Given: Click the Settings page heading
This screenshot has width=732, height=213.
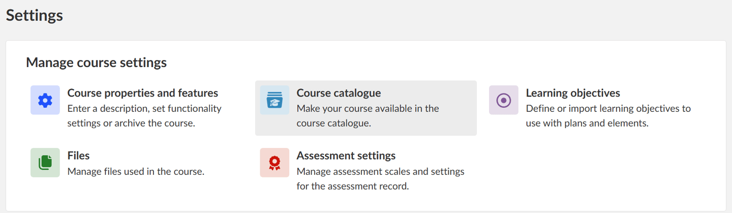Looking at the screenshot, I should pyautogui.click(x=35, y=15).
